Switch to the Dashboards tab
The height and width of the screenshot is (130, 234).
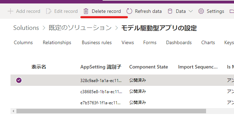pyautogui.click(x=179, y=43)
